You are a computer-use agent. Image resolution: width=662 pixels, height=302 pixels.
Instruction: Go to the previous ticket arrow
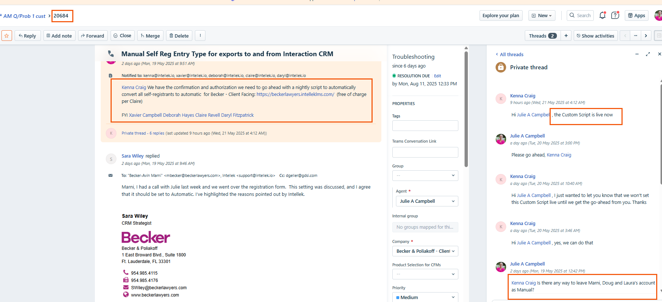click(625, 36)
